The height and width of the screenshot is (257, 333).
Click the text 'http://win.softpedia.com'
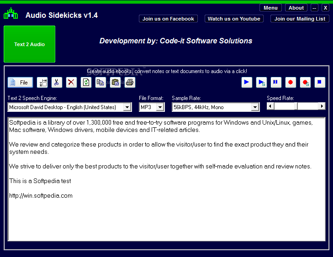coord(41,195)
